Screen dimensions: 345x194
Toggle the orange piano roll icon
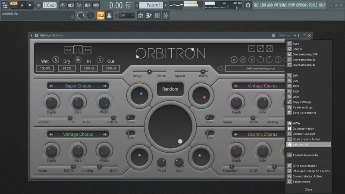[101, 16]
